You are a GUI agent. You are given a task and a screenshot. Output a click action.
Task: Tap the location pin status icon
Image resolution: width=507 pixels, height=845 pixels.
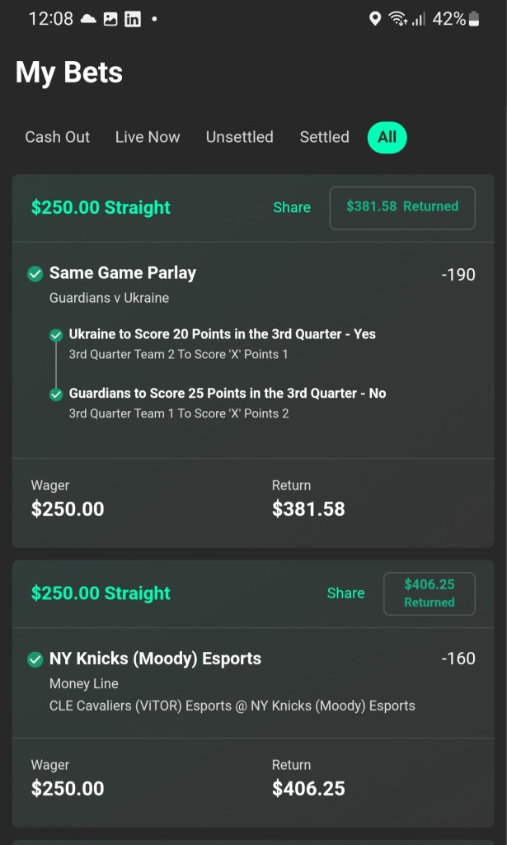tap(374, 19)
